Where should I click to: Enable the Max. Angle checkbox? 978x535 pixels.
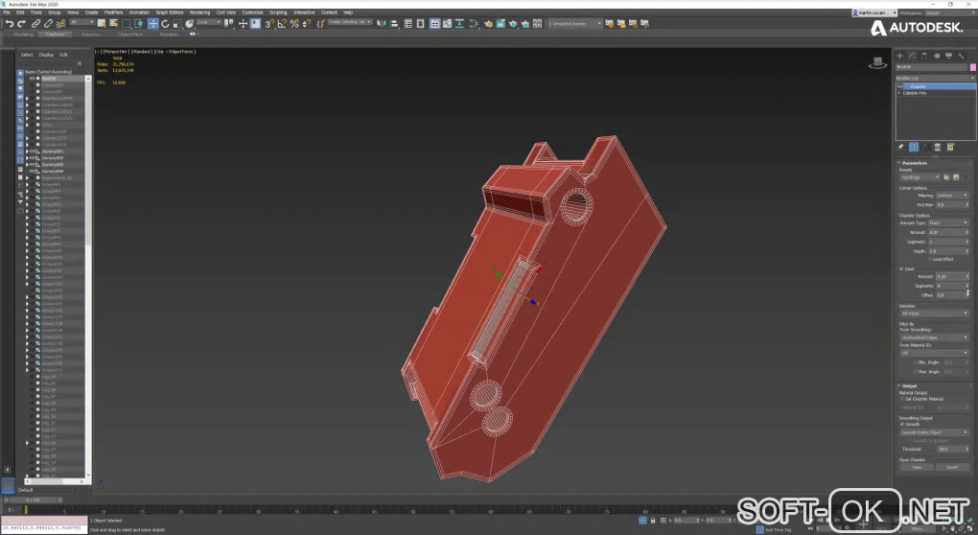915,372
